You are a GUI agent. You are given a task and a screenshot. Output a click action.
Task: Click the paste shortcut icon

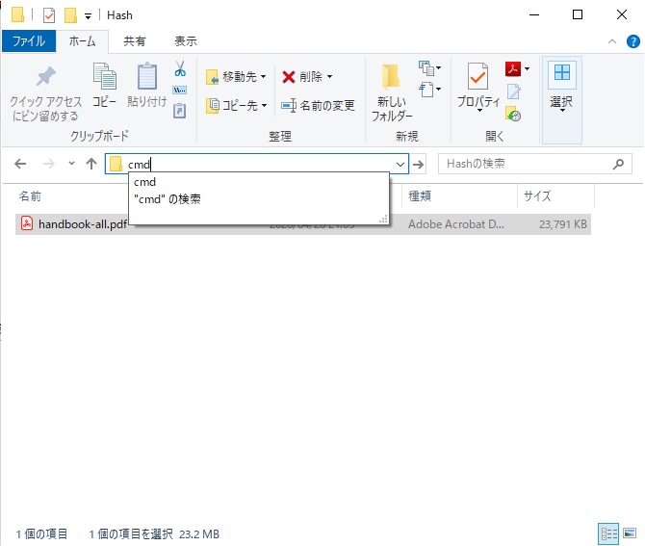coord(179,111)
